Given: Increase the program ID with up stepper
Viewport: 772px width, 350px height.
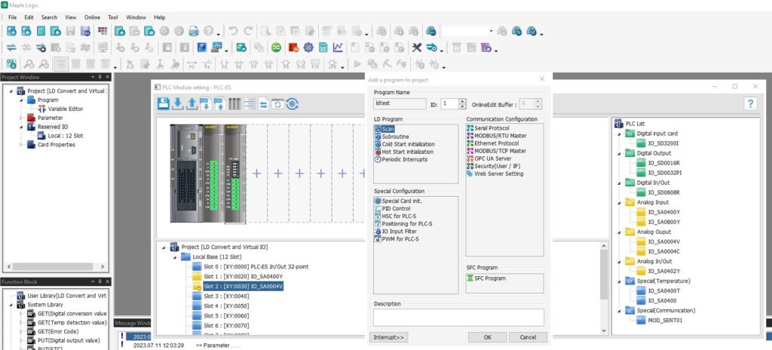Looking at the screenshot, I should (x=462, y=102).
